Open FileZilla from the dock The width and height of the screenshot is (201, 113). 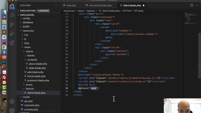point(4,78)
